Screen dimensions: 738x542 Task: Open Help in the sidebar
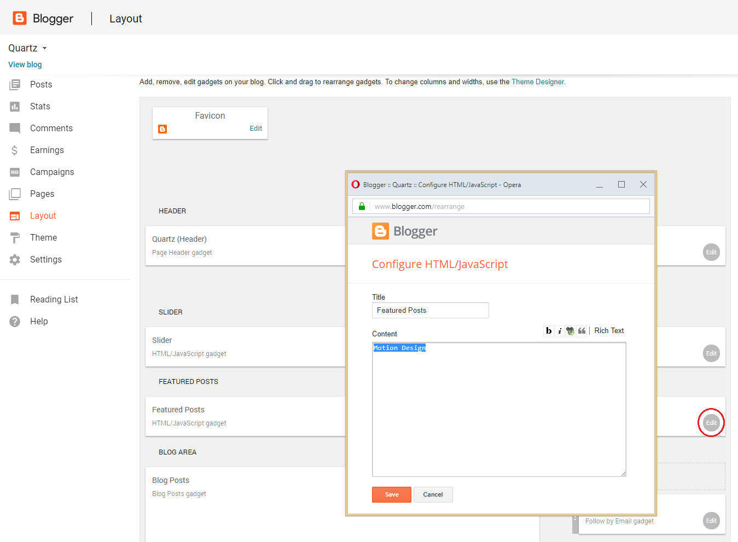pos(39,321)
